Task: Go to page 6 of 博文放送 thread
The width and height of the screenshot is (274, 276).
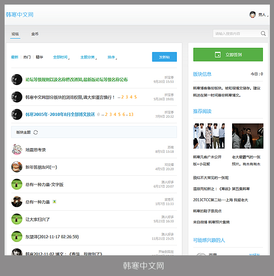Action: click(124, 115)
